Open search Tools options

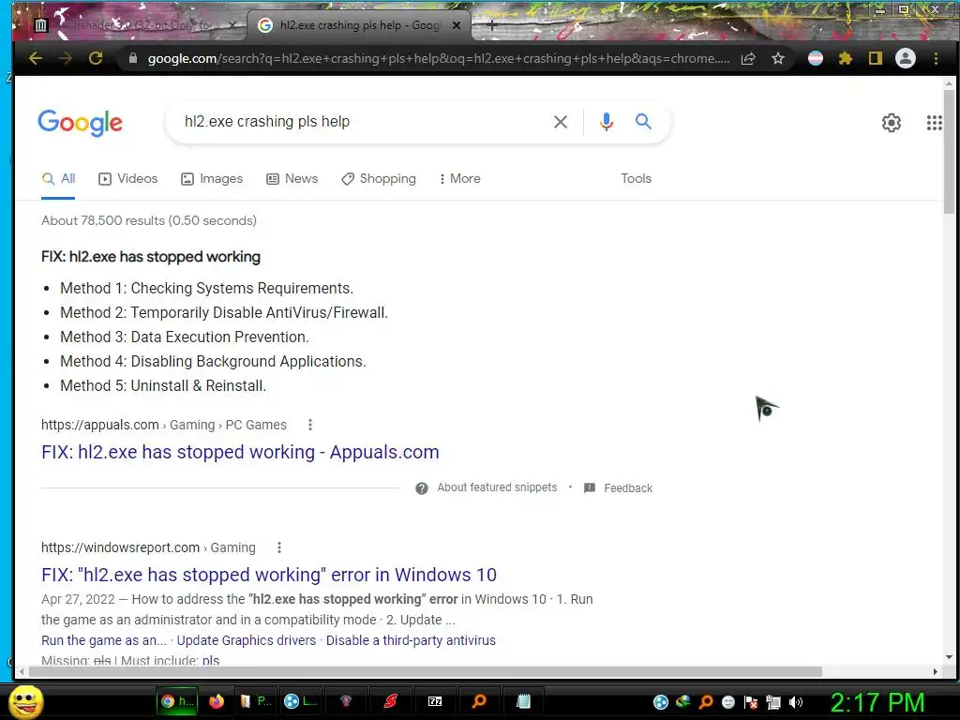click(637, 179)
